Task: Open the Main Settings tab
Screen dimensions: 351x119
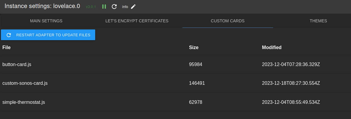Action: tap(46, 21)
